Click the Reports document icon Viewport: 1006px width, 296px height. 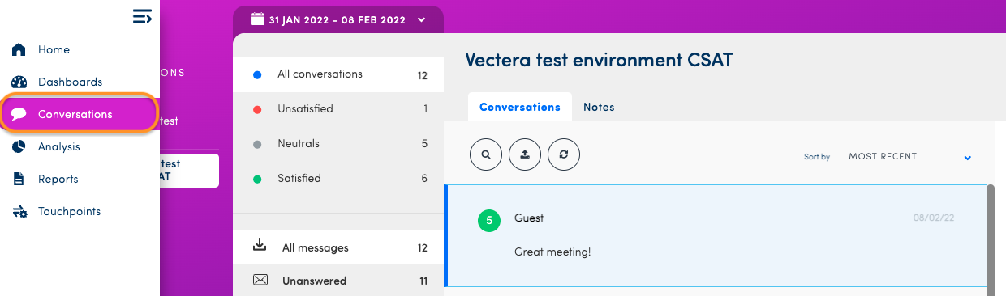coord(19,179)
